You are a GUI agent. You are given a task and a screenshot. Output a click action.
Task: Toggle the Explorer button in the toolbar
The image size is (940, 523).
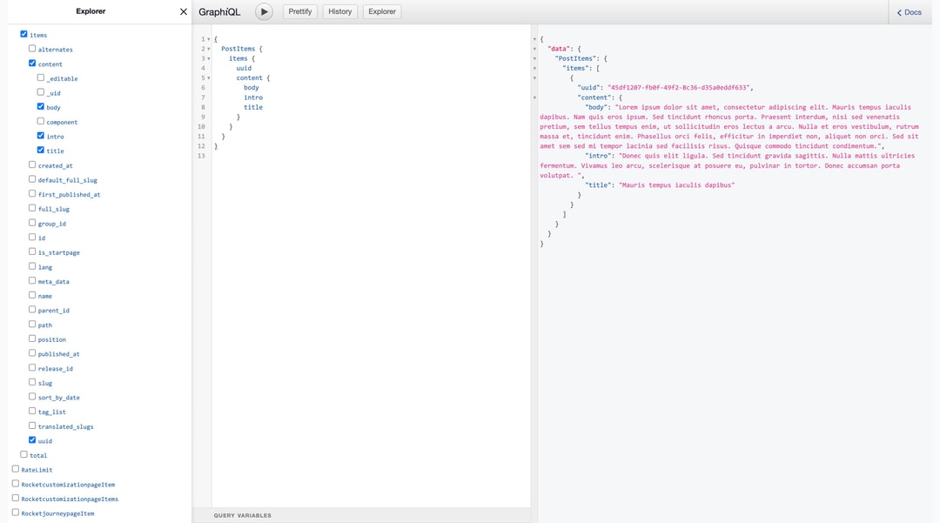382,11
